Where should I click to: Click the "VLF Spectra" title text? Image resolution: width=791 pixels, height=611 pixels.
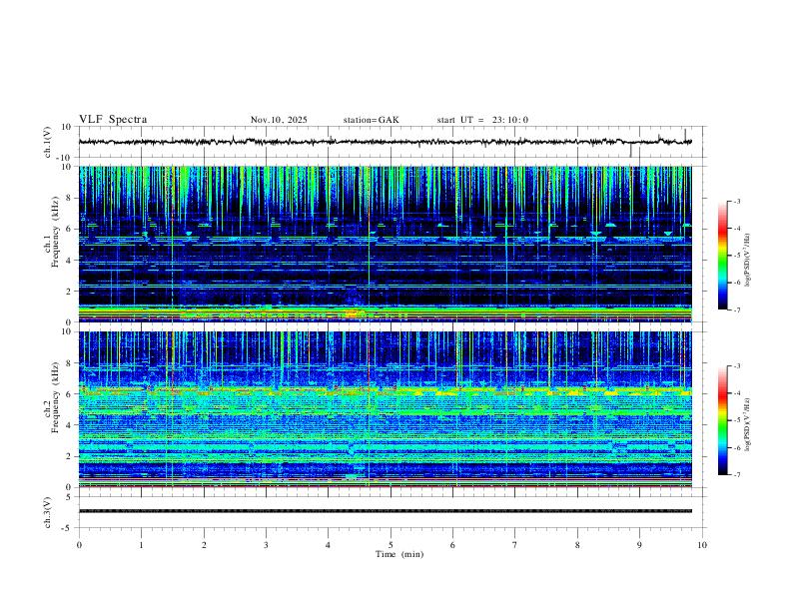(113, 120)
